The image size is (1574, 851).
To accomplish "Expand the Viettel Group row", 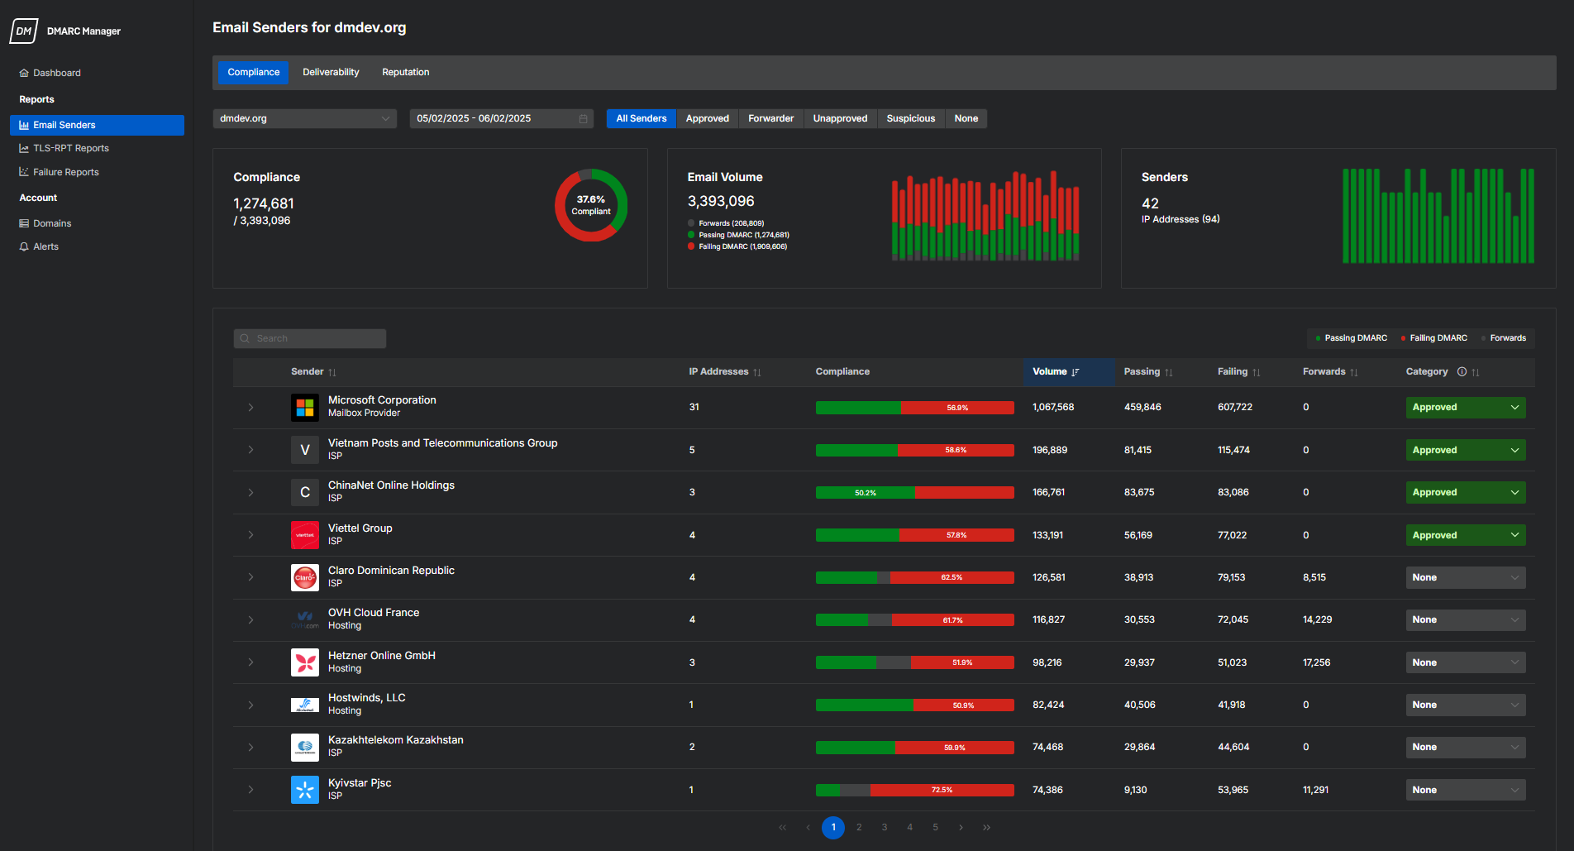I will pos(250,535).
